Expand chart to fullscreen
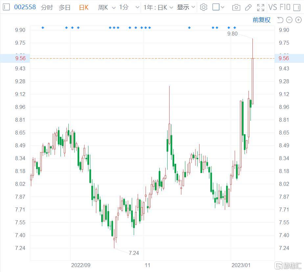Image resolution: width=304 pixels, height=272 pixels. (260, 8)
